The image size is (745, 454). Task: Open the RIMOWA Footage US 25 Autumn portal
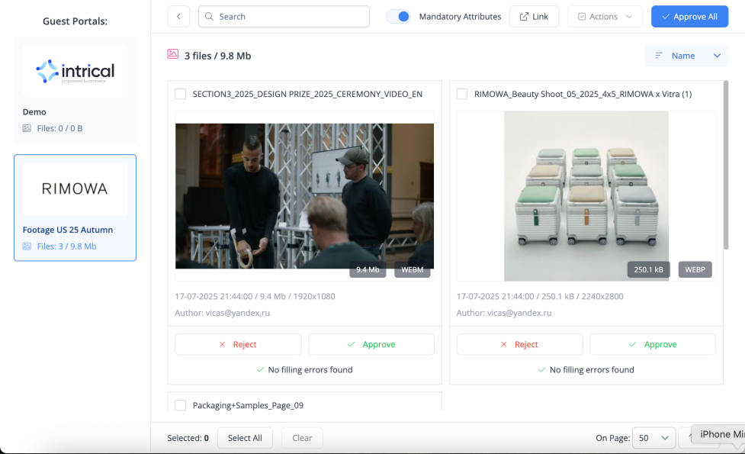[75, 208]
